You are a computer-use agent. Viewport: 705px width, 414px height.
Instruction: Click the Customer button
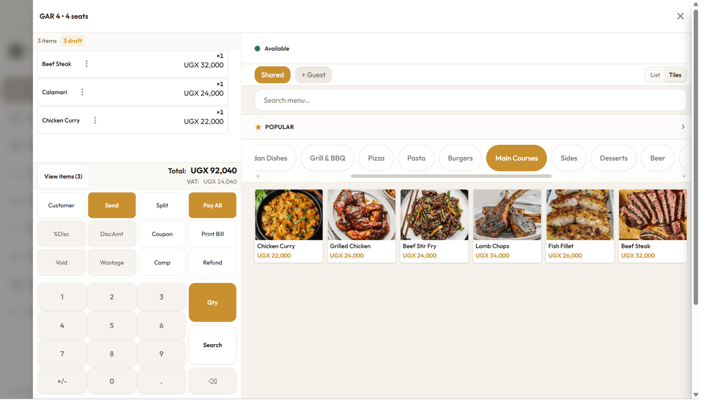click(61, 205)
